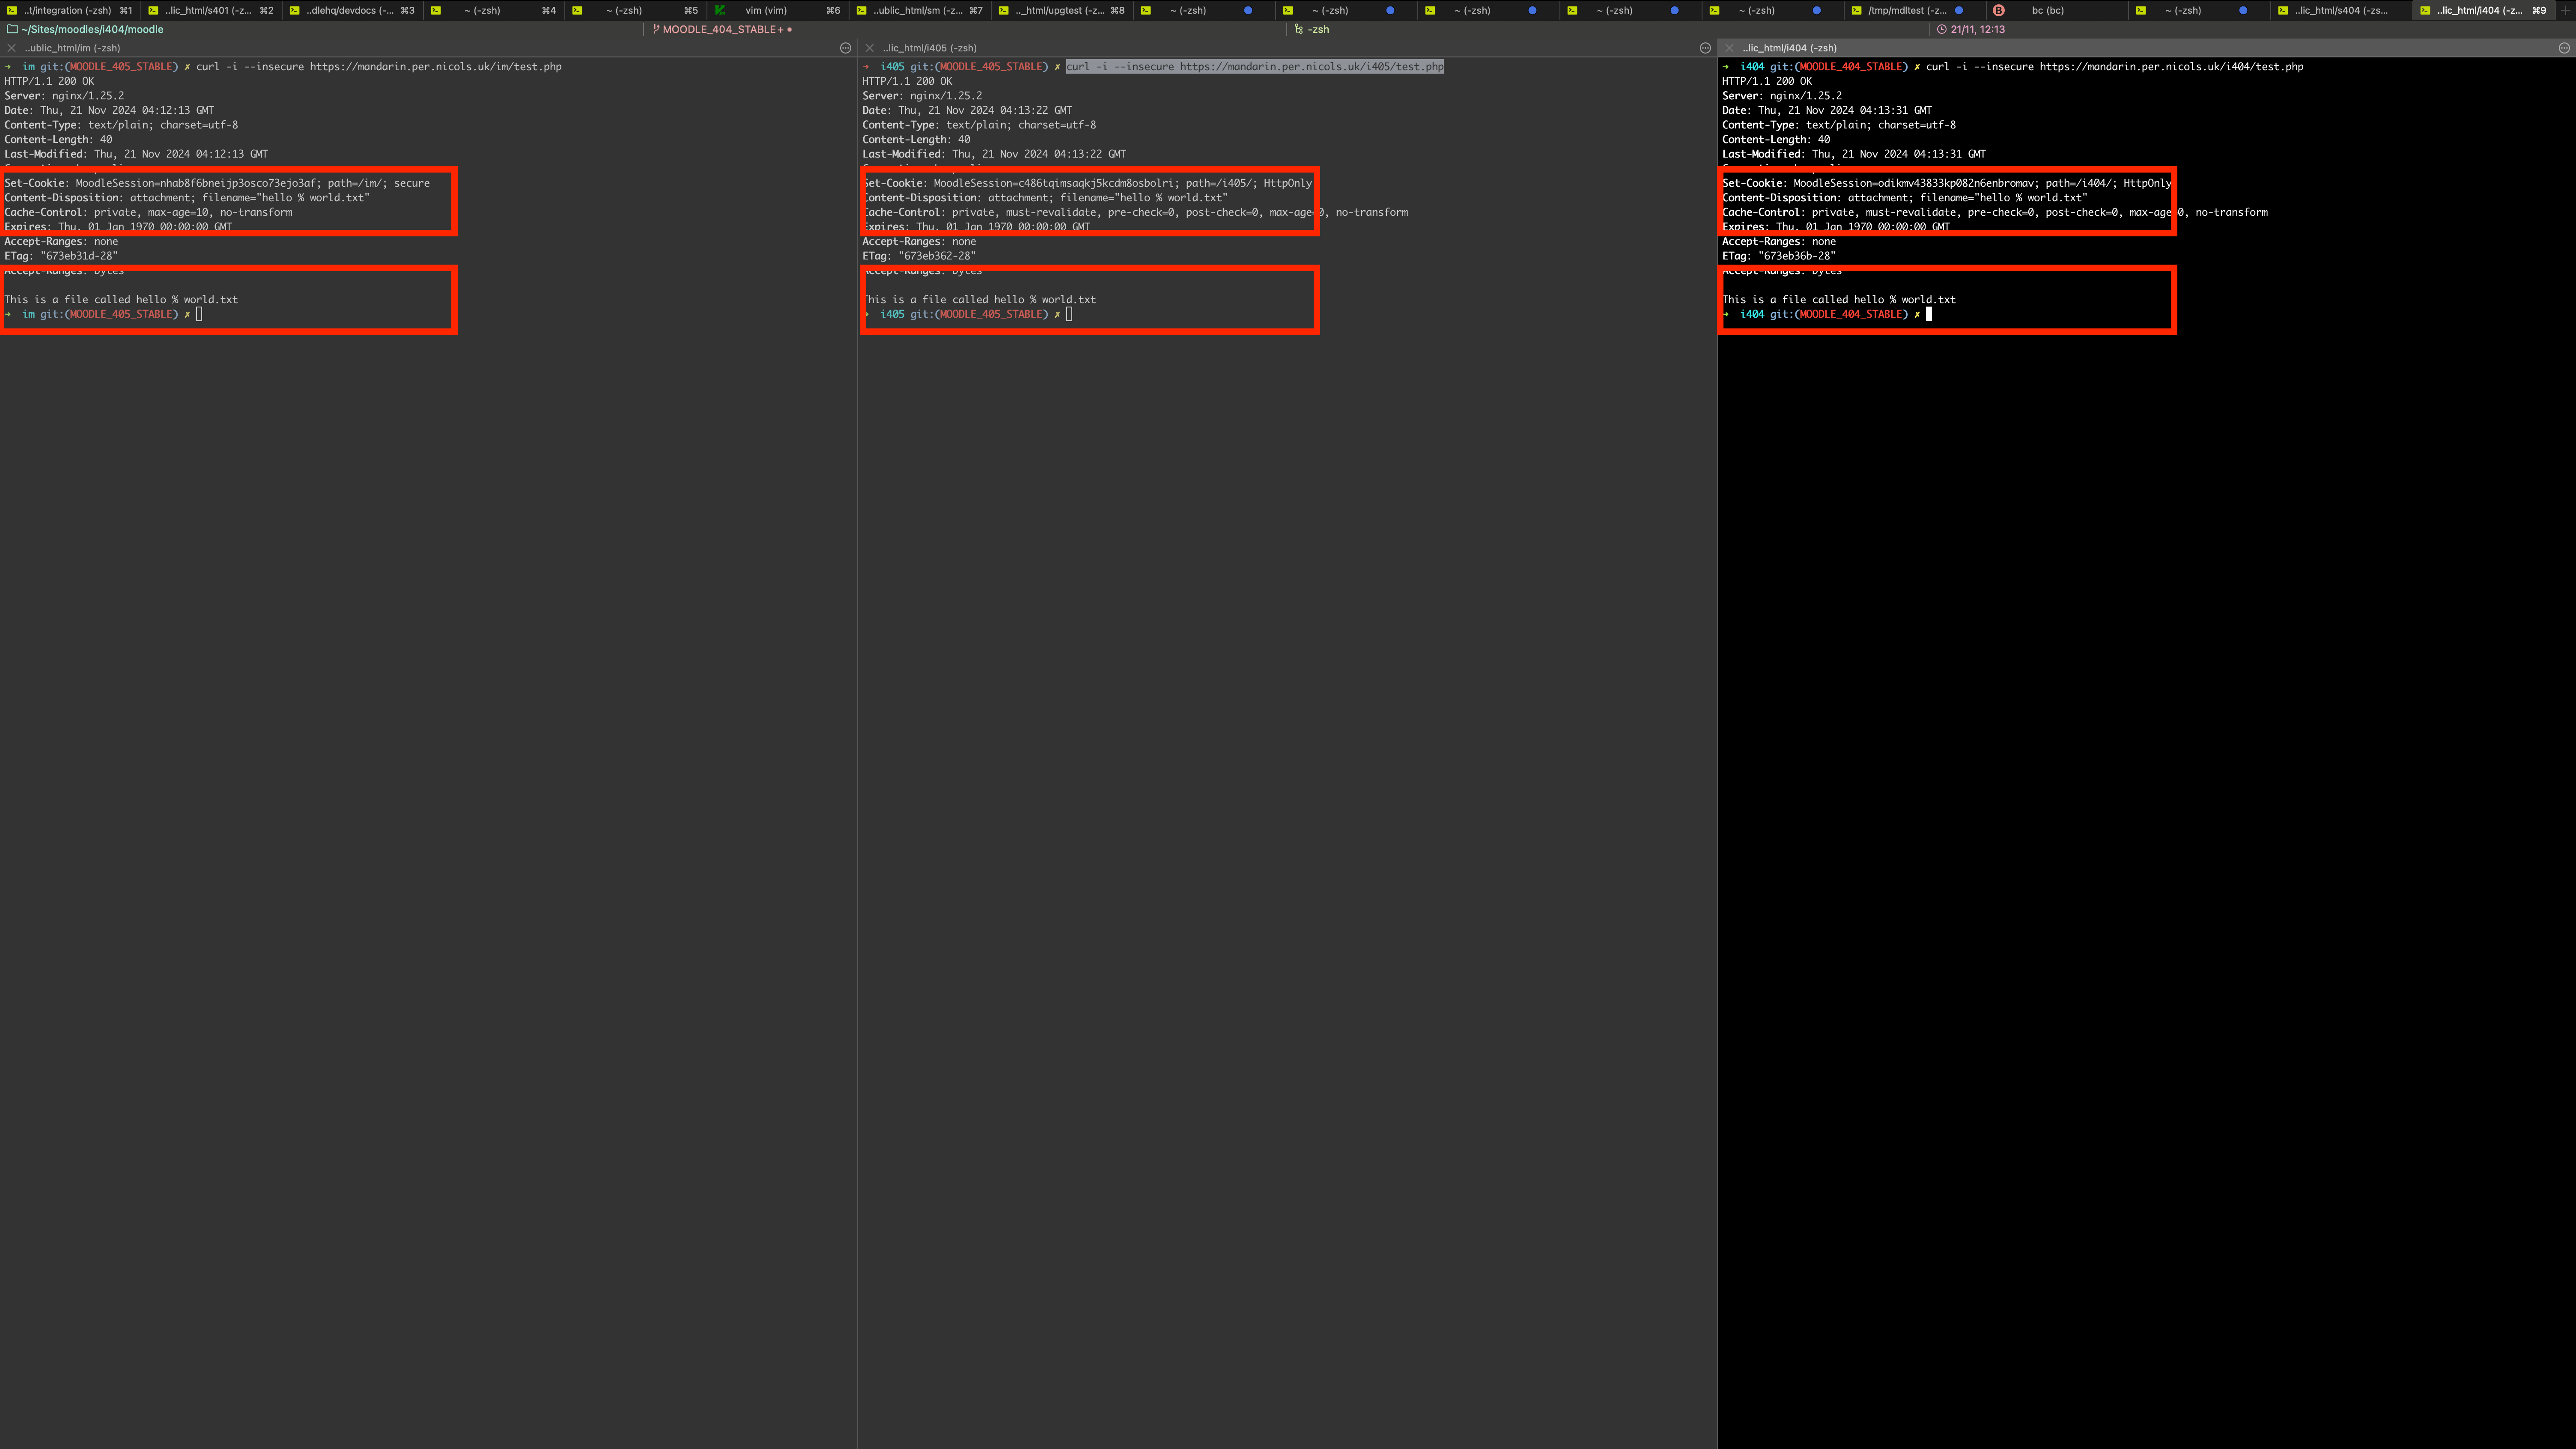The width and height of the screenshot is (2576, 1449).
Task: Click the highlighted curl command in i405 pane
Action: (x=1255, y=67)
